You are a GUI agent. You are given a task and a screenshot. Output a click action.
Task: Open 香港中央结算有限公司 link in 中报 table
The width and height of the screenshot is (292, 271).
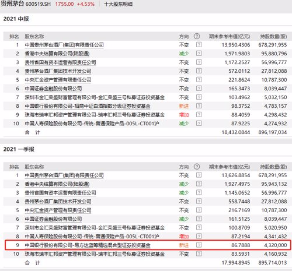point(57,54)
